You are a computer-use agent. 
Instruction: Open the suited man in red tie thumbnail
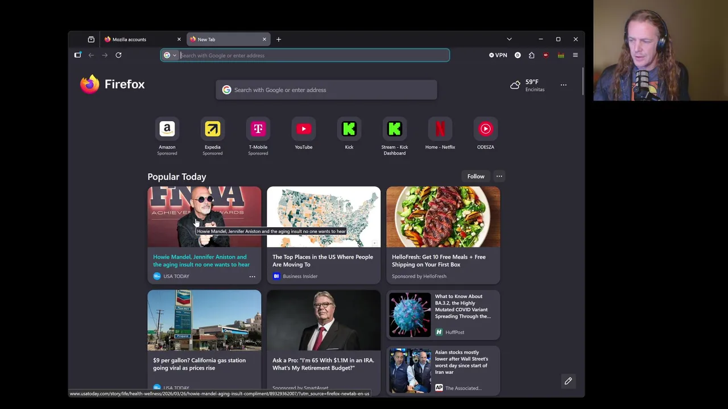pyautogui.click(x=324, y=320)
